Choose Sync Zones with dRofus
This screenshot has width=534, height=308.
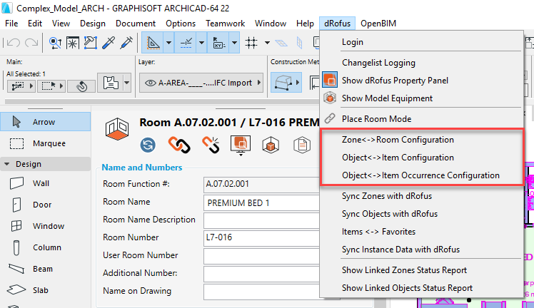386,195
